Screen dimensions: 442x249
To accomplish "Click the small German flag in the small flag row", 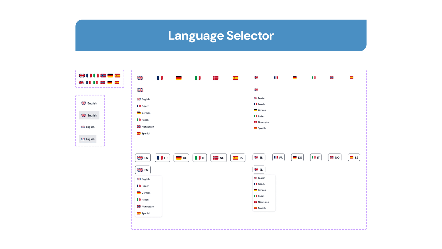I will 295,78.
